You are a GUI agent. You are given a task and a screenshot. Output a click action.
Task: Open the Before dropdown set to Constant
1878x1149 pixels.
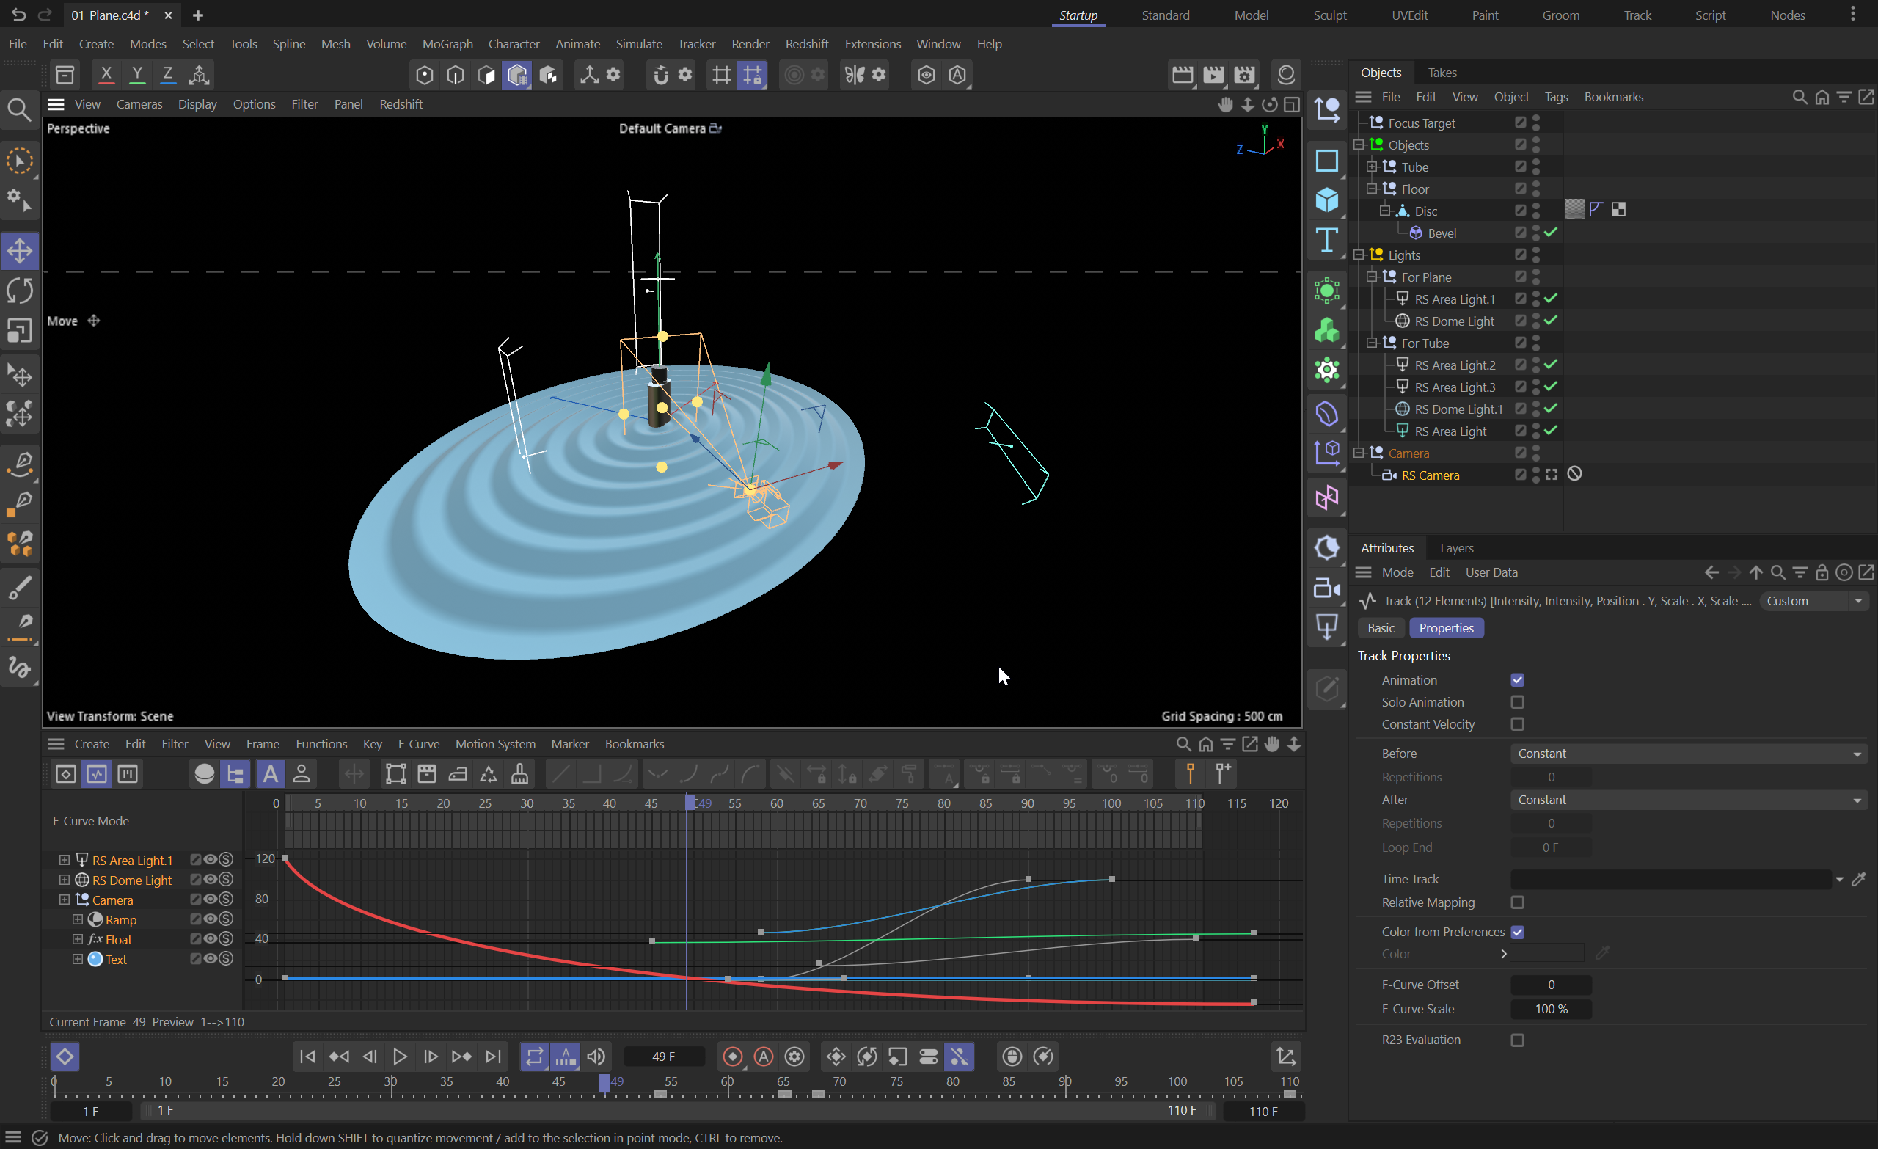(1688, 754)
